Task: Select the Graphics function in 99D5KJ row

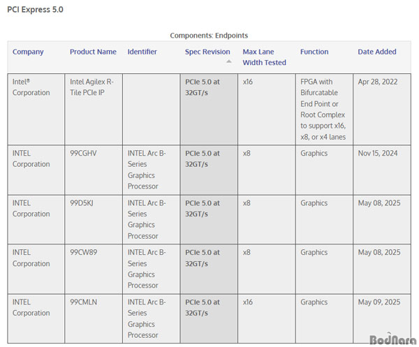Action: click(314, 203)
